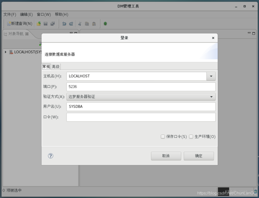Minimize the right editor area panel
The height and width of the screenshot is (198, 259).
pyautogui.click(x=249, y=33)
